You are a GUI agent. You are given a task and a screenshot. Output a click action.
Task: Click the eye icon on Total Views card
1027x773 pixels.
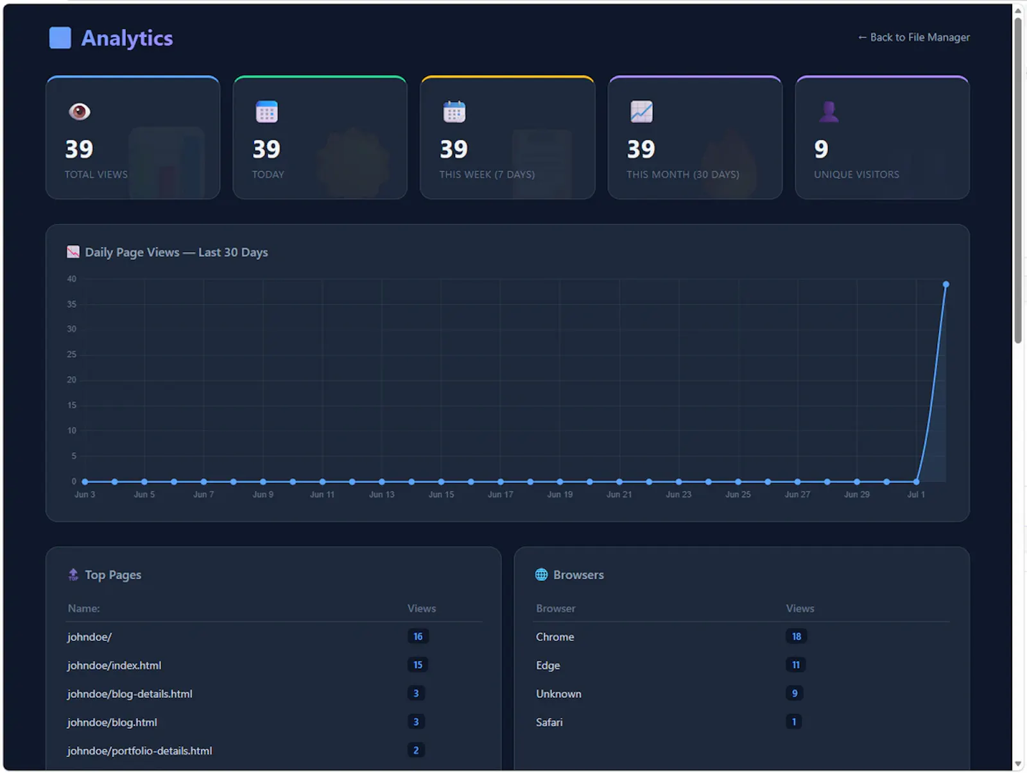pyautogui.click(x=80, y=112)
